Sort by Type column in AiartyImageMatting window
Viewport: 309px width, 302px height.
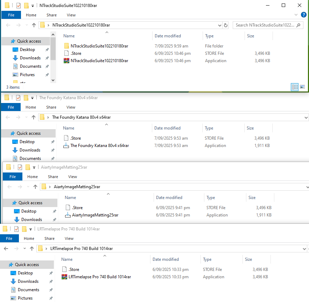pos(211,198)
